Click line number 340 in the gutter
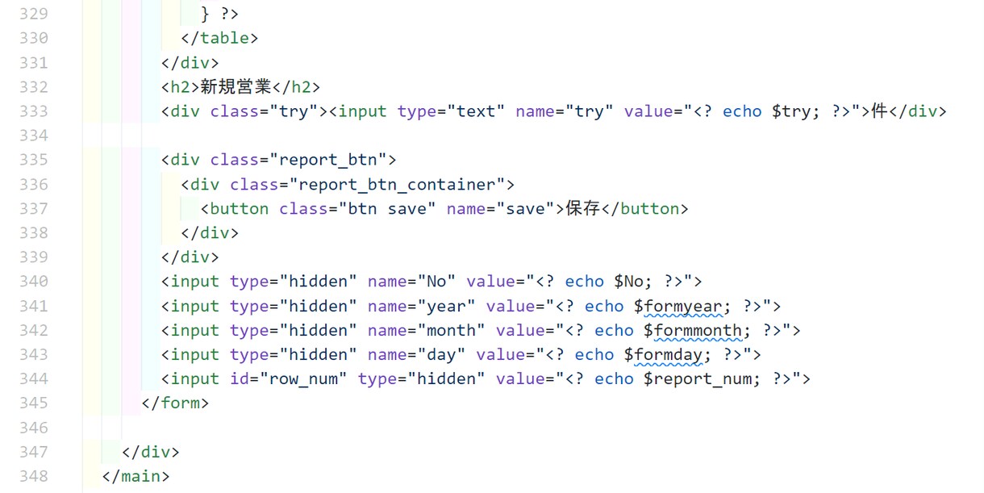The height and width of the screenshot is (493, 984). point(34,281)
